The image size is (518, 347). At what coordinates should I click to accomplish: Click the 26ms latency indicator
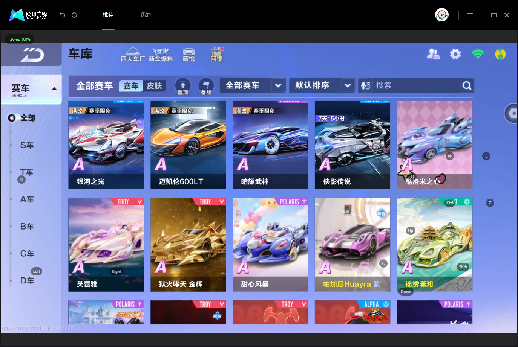point(20,39)
